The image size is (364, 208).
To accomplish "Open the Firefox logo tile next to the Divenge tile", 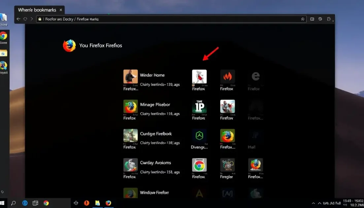I will [x=227, y=136].
